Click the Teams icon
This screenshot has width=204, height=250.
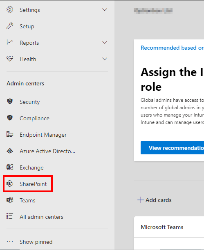point(10,200)
